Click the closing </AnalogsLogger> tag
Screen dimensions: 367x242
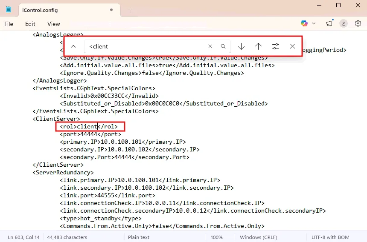[x=59, y=80]
